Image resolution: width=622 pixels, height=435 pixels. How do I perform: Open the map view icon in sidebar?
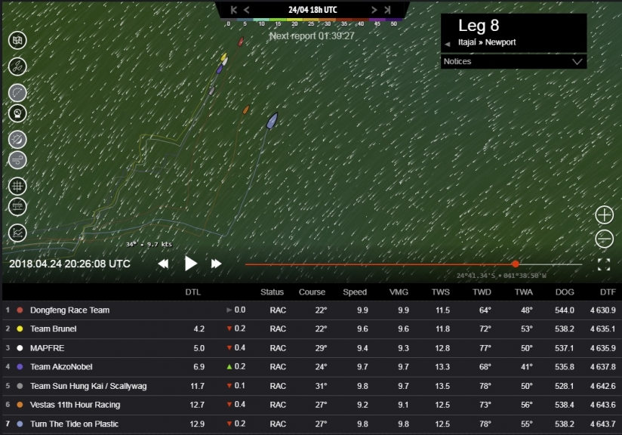17,40
